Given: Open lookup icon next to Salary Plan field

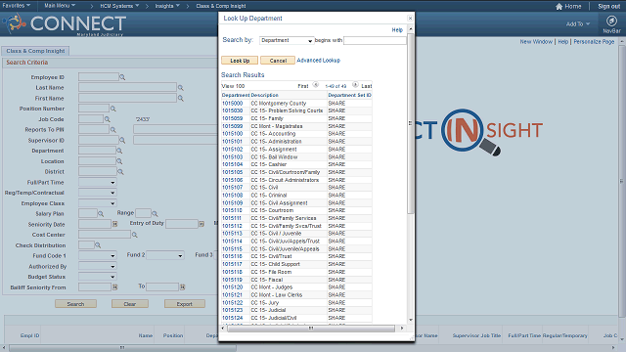Looking at the screenshot, I should (101, 214).
